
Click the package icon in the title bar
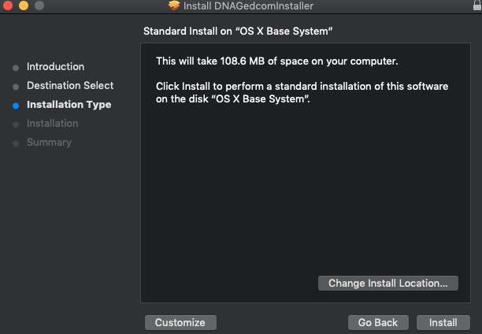pos(174,6)
